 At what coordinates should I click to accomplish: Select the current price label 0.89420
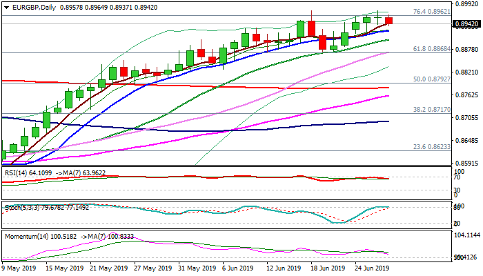(466, 24)
